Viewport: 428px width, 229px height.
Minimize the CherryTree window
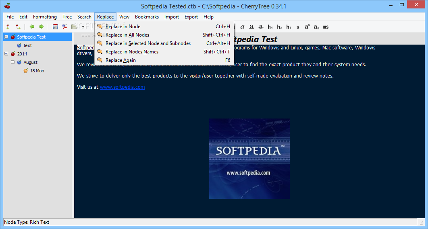point(391,5)
